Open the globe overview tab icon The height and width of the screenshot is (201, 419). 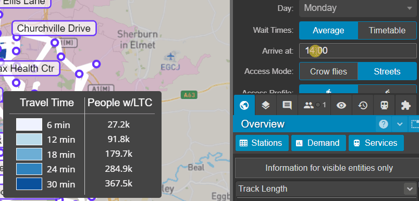(x=244, y=105)
